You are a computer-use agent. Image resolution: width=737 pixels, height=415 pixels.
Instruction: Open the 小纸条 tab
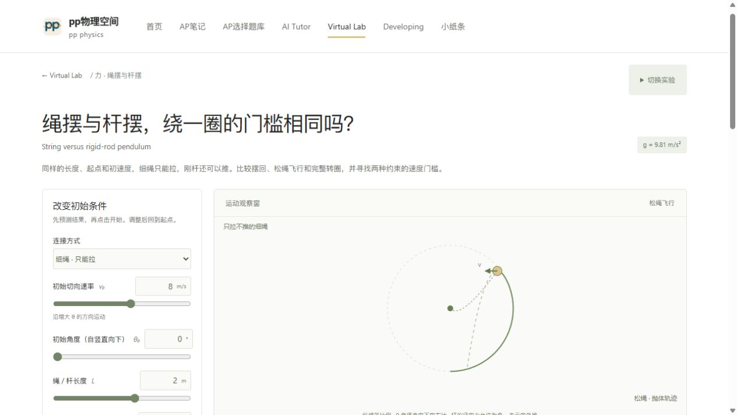pos(453,27)
